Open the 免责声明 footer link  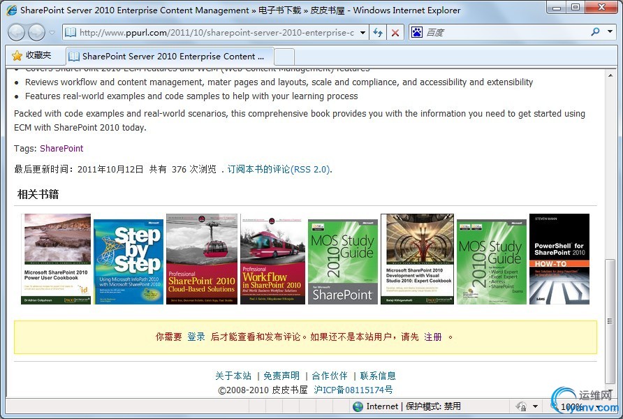(x=281, y=376)
